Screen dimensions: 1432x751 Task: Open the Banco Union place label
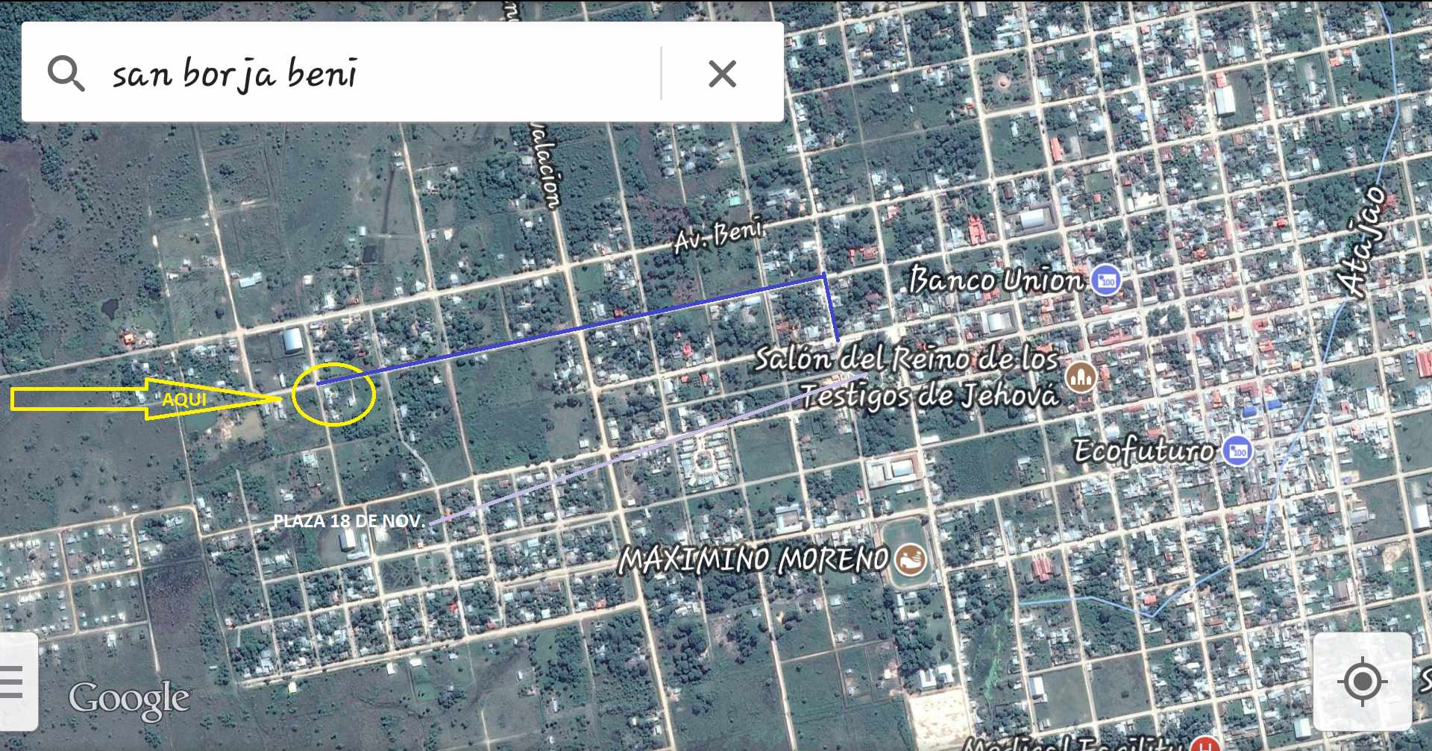point(996,280)
